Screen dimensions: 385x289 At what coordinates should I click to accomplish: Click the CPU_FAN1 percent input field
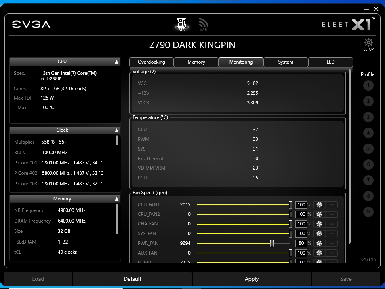(x=301, y=205)
